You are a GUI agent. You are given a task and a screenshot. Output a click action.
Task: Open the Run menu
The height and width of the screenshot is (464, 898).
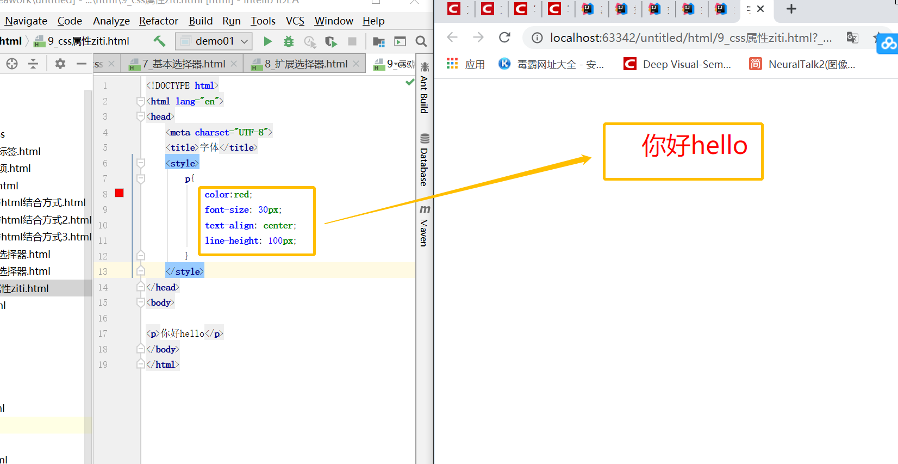pyautogui.click(x=232, y=21)
